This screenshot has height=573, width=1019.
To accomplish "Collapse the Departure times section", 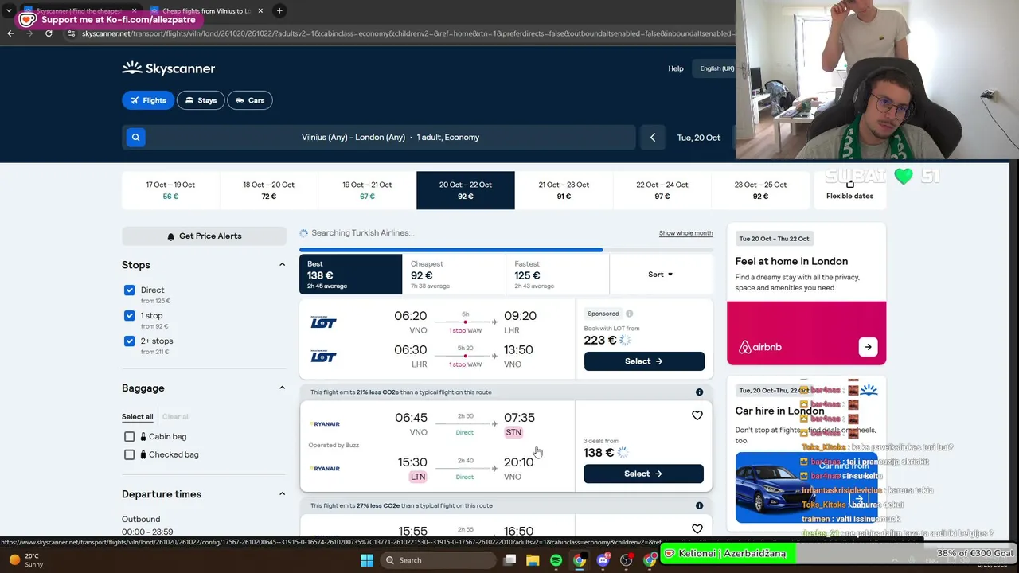I will coord(282,494).
